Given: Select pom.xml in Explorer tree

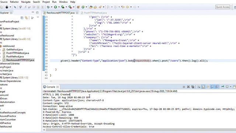Looking at the screenshot, I should click(4, 95).
